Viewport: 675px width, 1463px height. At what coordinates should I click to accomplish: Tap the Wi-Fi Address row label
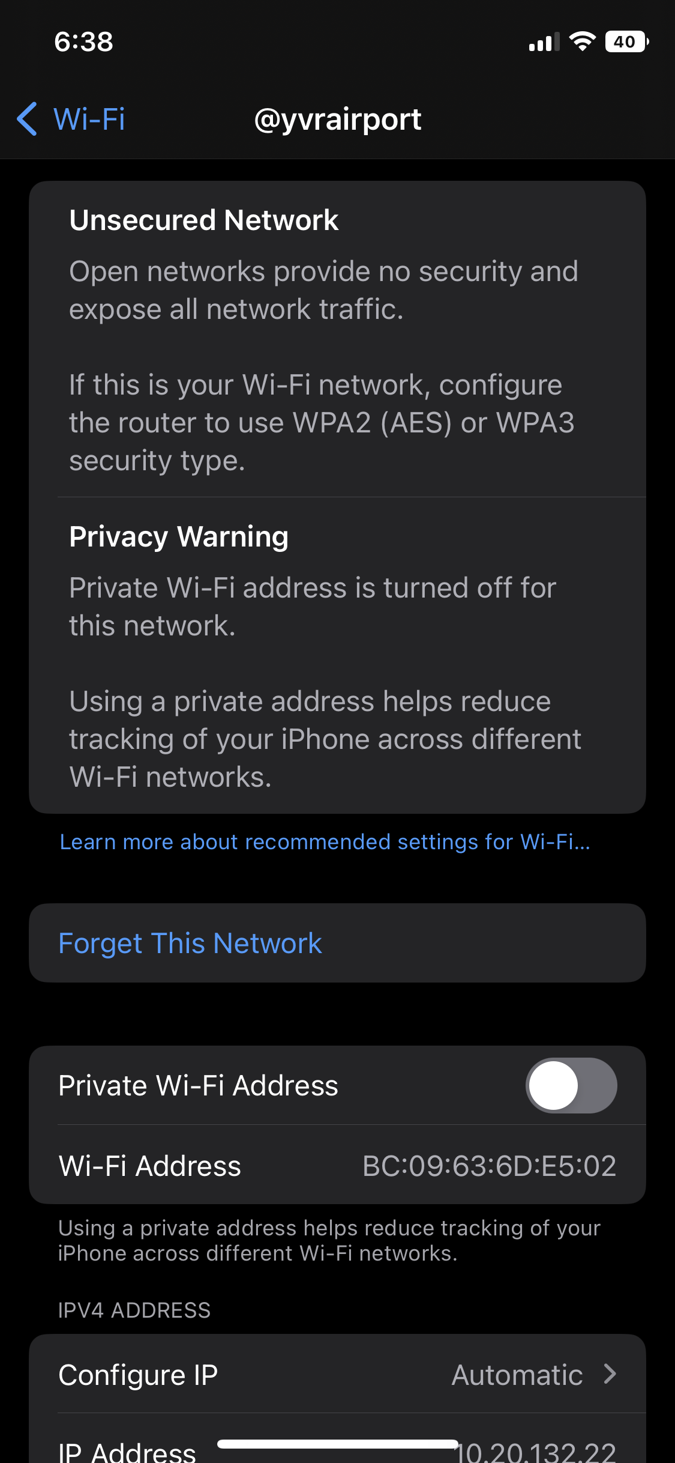(149, 1166)
